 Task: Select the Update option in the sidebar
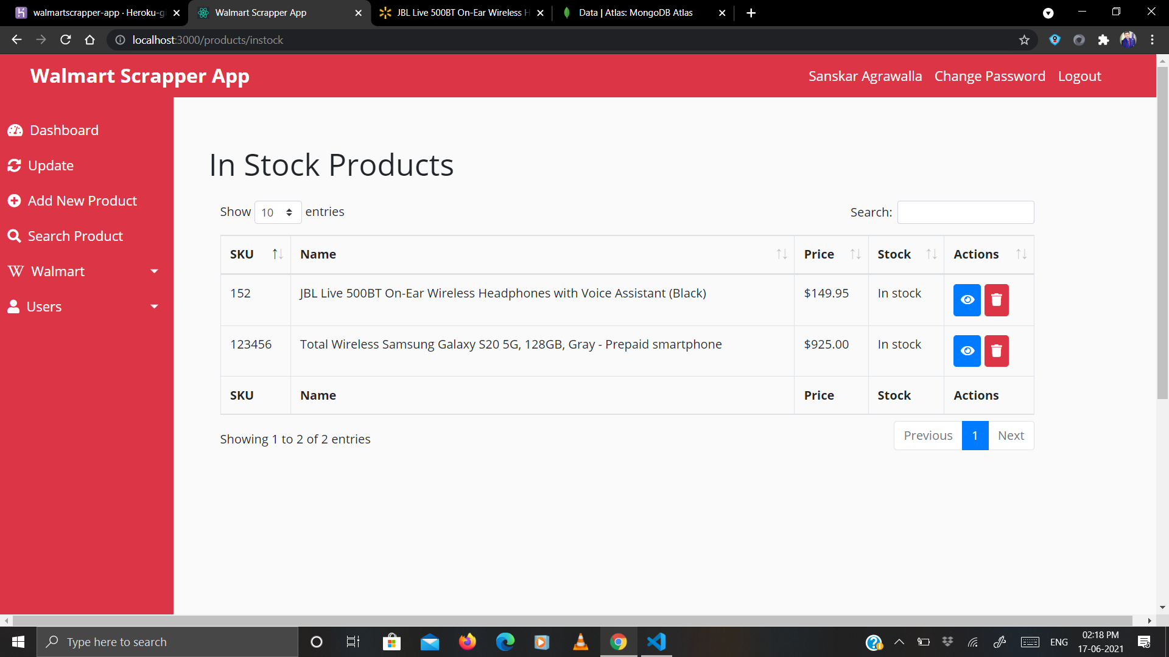coord(50,165)
